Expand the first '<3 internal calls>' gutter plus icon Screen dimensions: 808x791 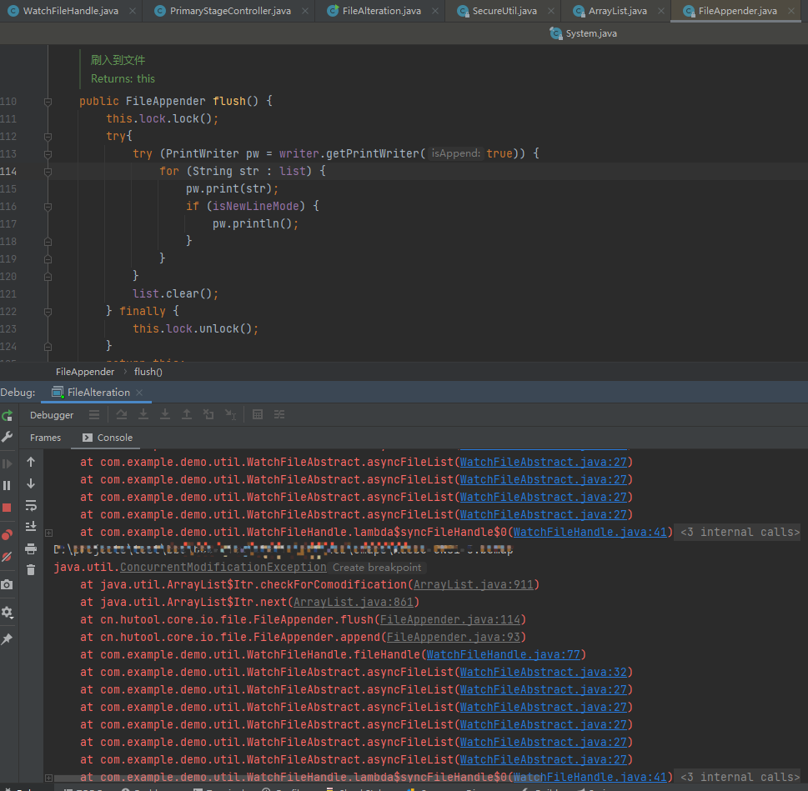click(48, 533)
